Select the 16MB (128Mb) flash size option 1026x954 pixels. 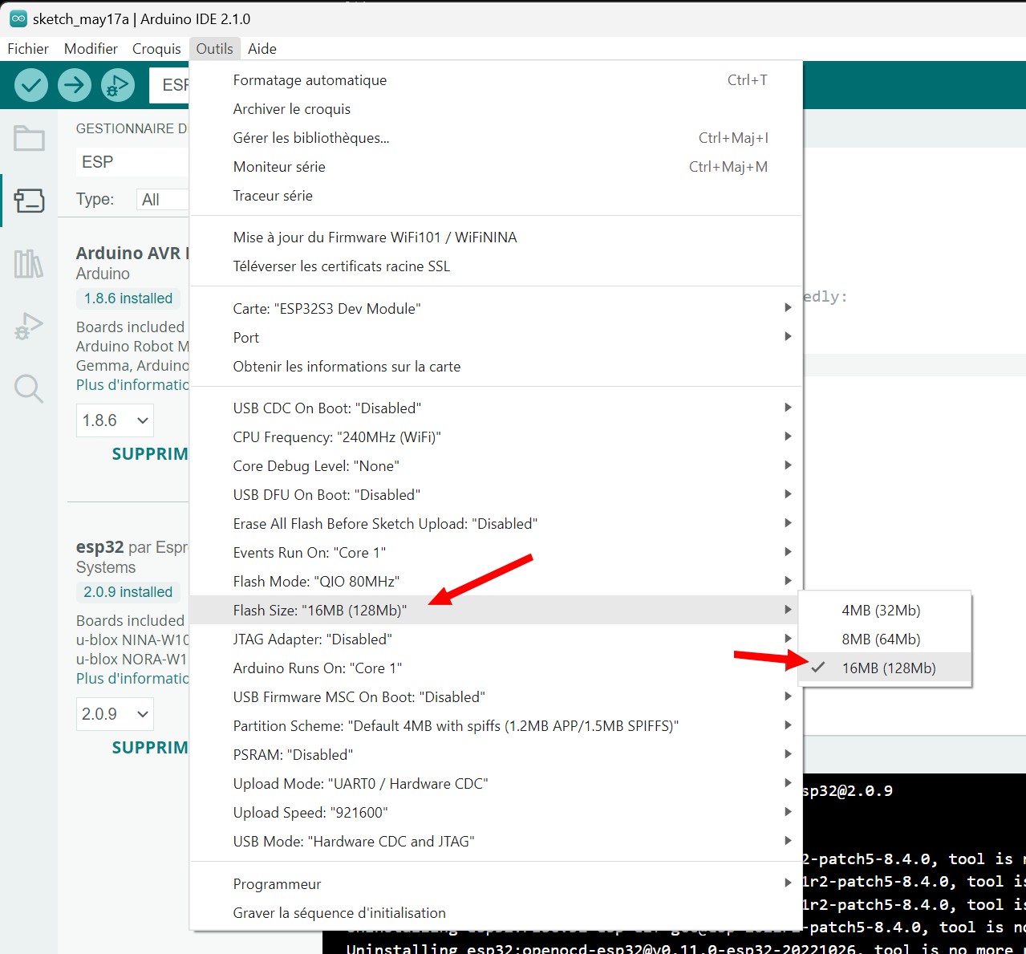pos(885,668)
